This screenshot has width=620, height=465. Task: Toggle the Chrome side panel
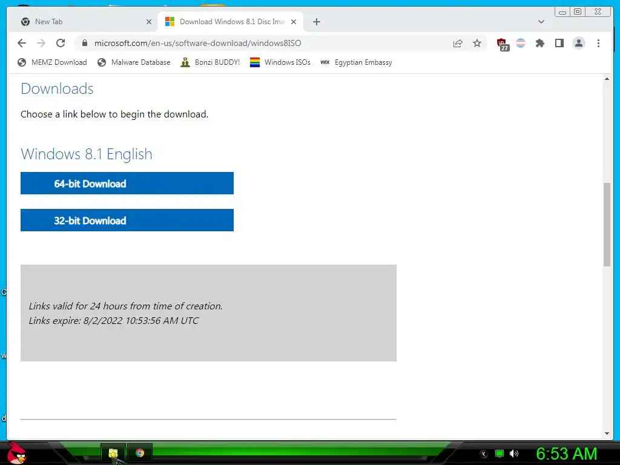[559, 43]
